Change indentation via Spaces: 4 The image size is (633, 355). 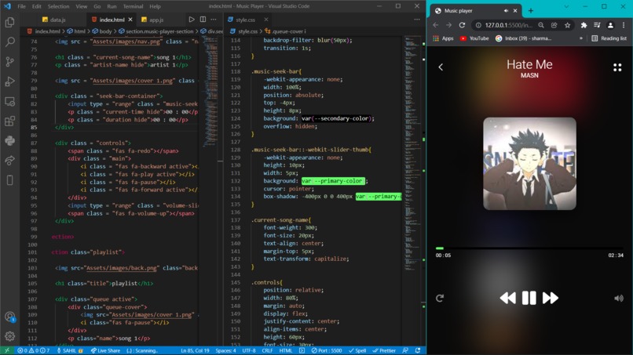pyautogui.click(x=225, y=350)
